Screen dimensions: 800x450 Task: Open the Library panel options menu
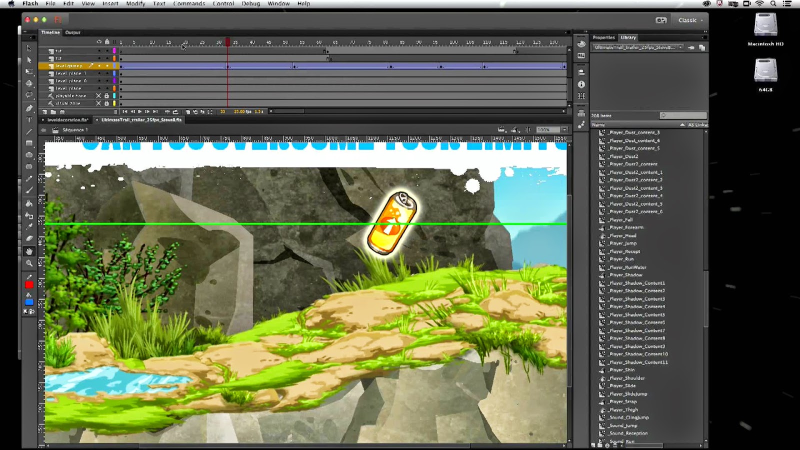click(x=704, y=37)
